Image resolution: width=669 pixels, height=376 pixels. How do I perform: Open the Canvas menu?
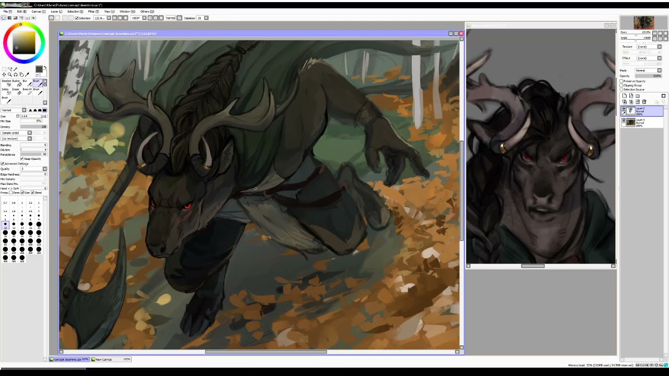(x=39, y=11)
